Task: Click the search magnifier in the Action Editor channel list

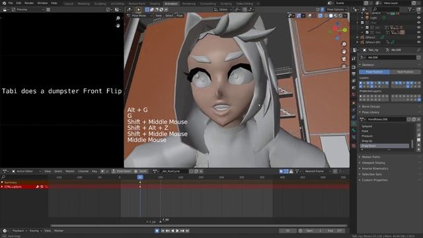Action: (3, 177)
